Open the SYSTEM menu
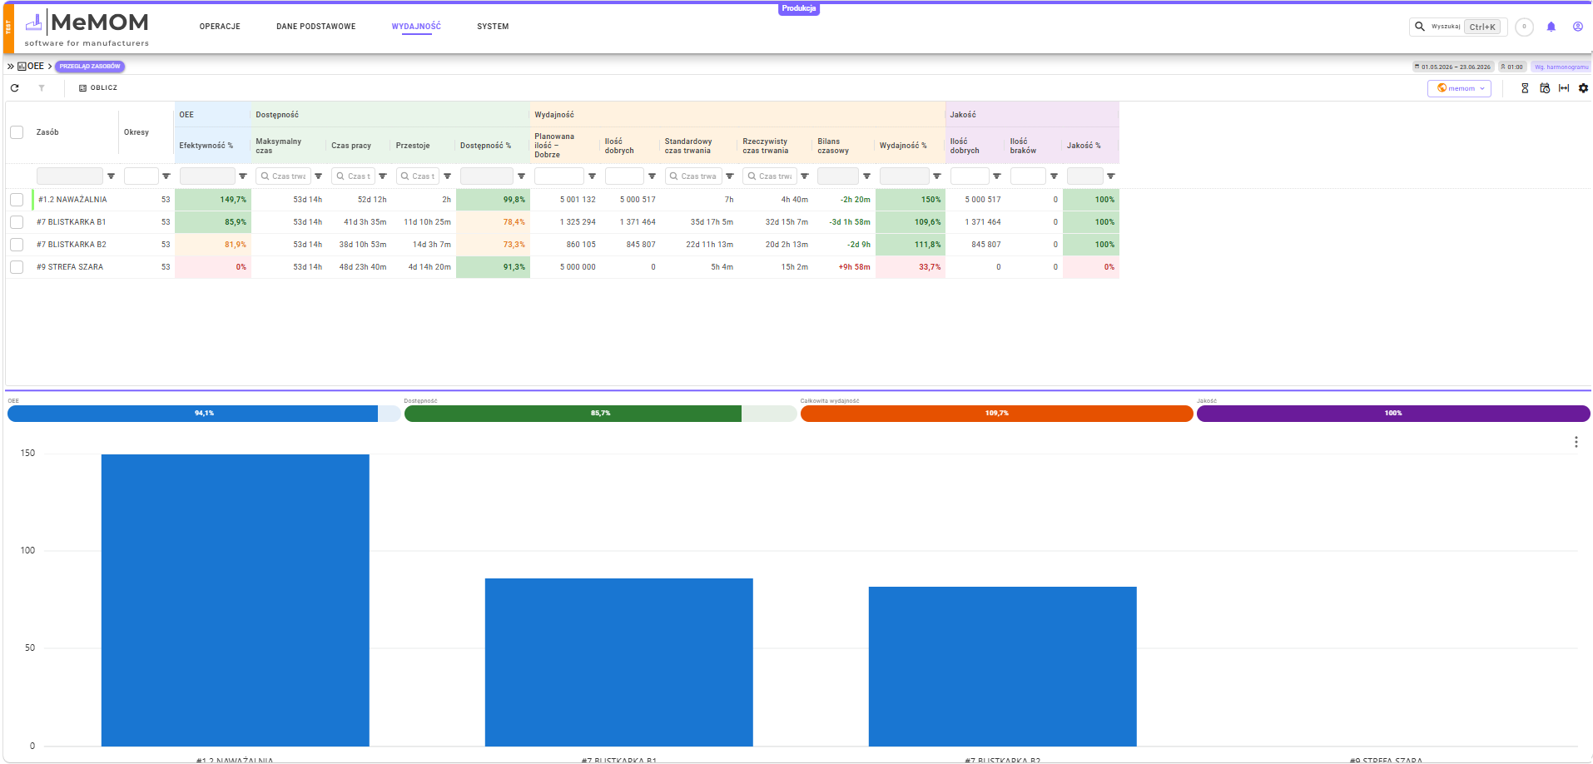Screen dimensions: 1593x764 (493, 27)
